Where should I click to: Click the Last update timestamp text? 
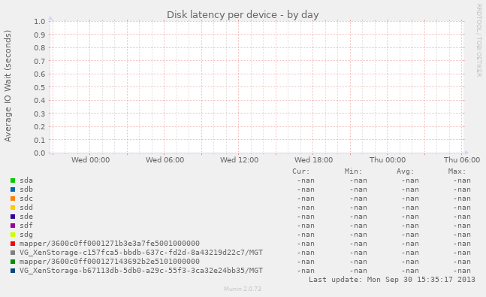click(392, 280)
